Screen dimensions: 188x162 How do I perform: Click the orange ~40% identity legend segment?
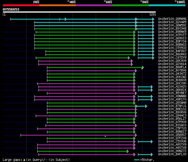click(x=58, y=5)
